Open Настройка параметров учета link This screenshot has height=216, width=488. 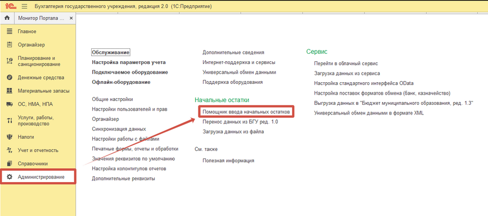(x=128, y=62)
